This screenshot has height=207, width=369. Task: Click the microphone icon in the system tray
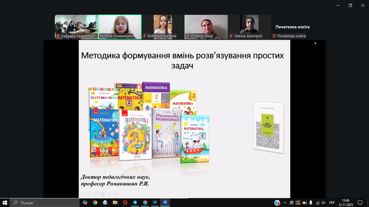[x=311, y=203]
